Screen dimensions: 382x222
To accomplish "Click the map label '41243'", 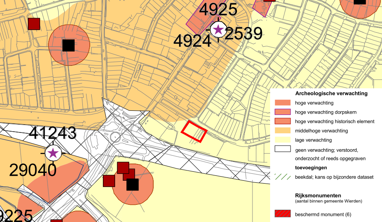I will tap(52, 133).
